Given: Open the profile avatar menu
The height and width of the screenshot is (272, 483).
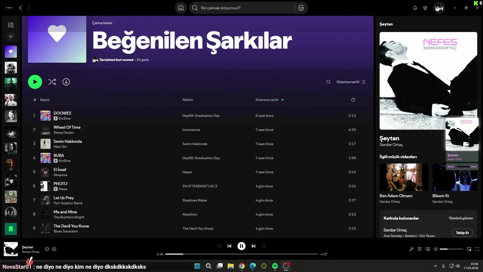Looking at the screenshot, I should pos(439,8).
